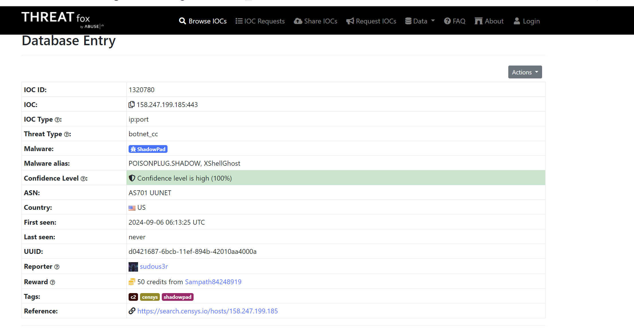
Task: Select the IOC value 158.247.199.185:443
Action: tap(167, 105)
